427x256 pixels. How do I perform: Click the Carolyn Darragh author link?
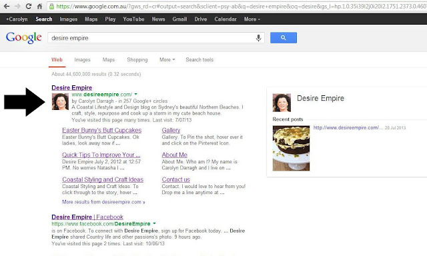tap(96, 101)
